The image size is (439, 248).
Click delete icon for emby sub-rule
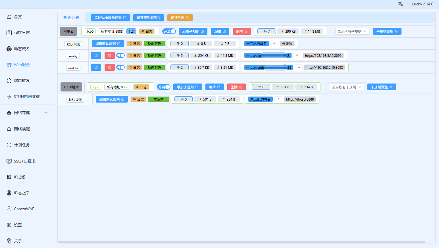(110, 55)
